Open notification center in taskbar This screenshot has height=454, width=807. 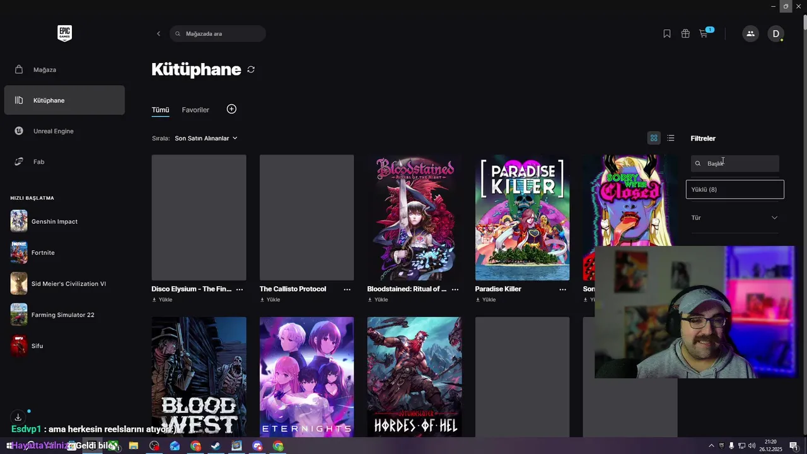click(794, 446)
